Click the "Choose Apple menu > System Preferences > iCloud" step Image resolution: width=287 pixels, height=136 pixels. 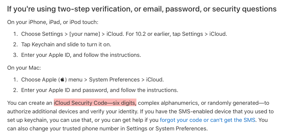[x=92, y=79]
